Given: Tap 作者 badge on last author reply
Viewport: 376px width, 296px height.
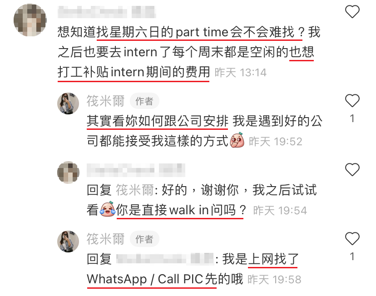Looking at the screenshot, I should 144,239.
